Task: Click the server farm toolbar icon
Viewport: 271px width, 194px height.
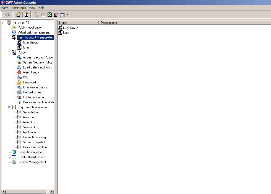Action: tap(7, 15)
